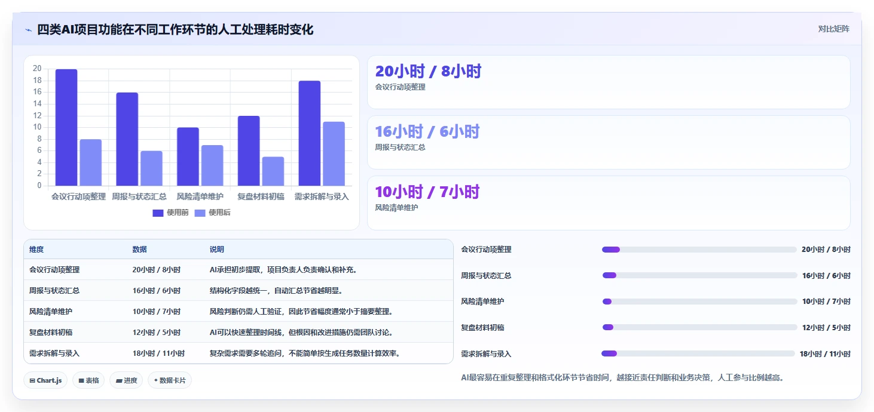874x412 pixels.
Task: Click the icon left of the page title
Action: click(x=28, y=30)
